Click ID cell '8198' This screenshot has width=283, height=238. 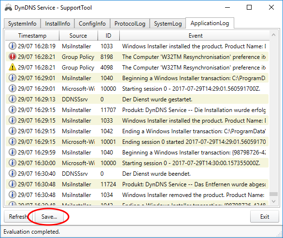coord(107,57)
